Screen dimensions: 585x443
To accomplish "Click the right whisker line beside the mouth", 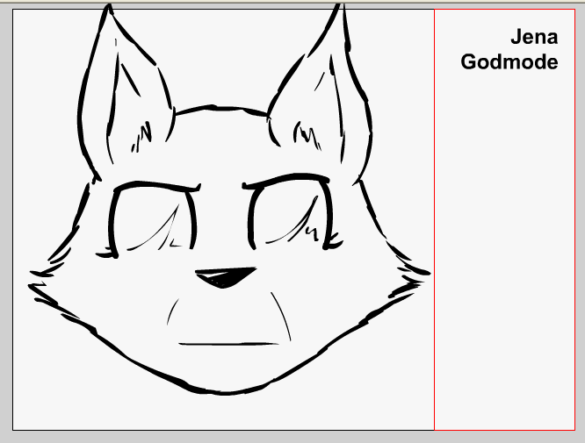I will tap(281, 314).
